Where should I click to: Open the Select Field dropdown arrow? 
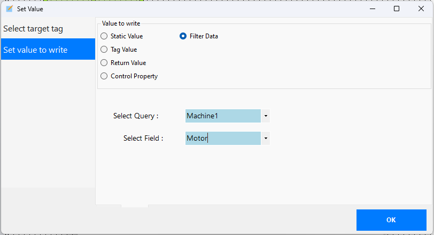(x=266, y=139)
